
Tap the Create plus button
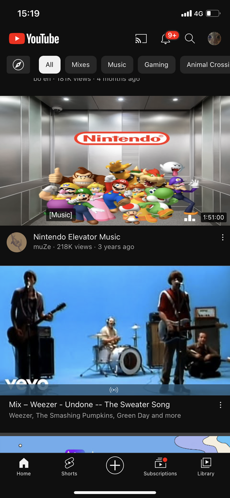(115, 465)
